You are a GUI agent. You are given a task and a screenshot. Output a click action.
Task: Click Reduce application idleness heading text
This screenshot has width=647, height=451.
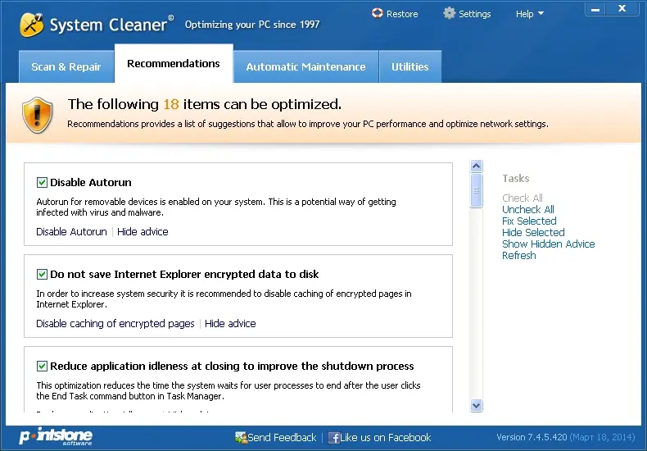(232, 367)
